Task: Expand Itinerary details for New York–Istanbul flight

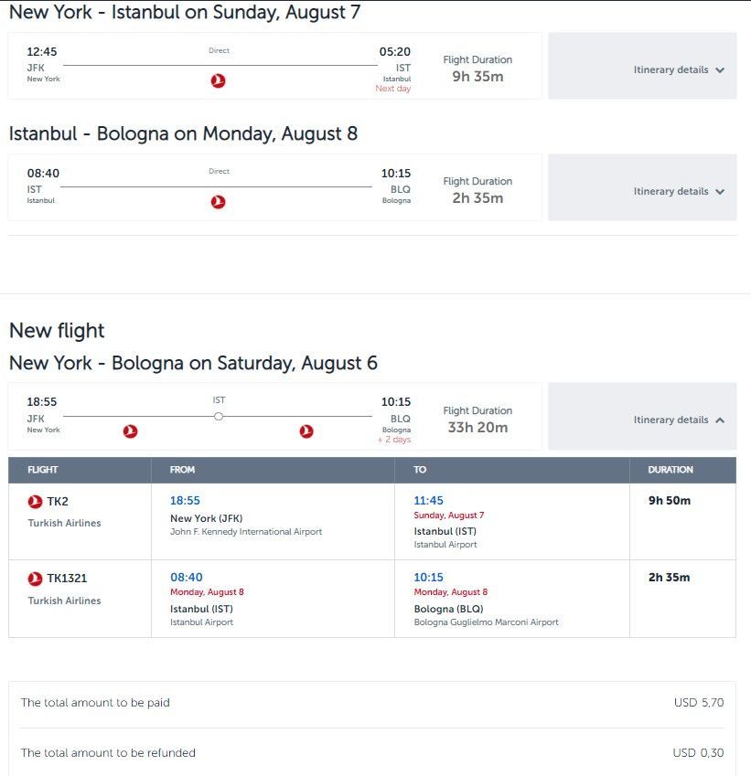Action: [642, 66]
